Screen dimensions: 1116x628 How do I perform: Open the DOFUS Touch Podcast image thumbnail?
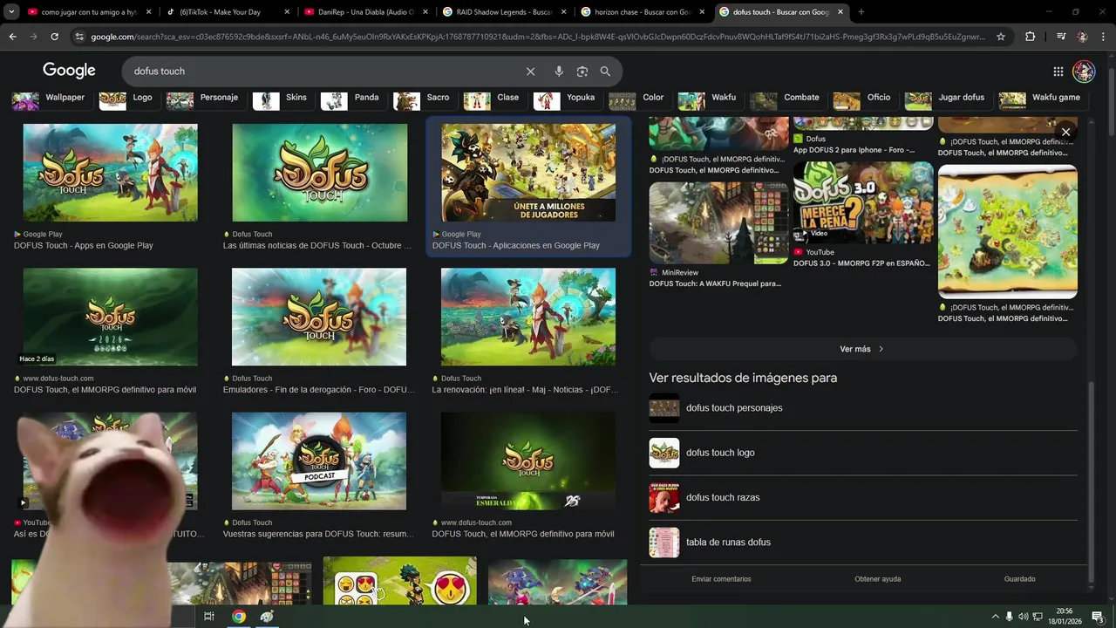coord(319,461)
